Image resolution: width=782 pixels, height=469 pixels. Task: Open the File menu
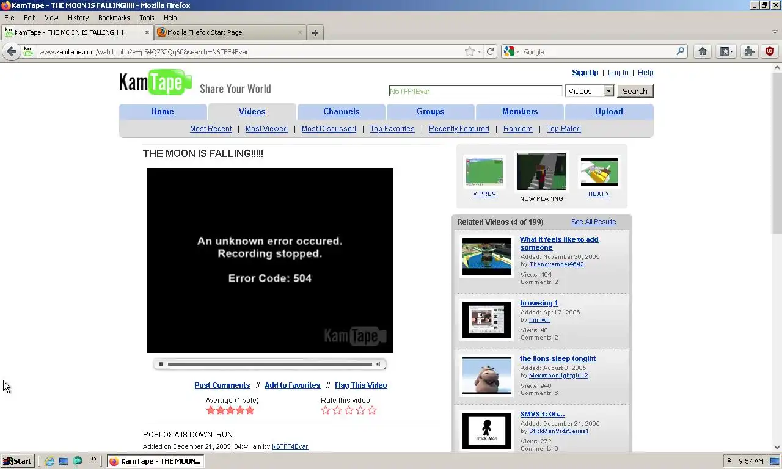click(9, 18)
